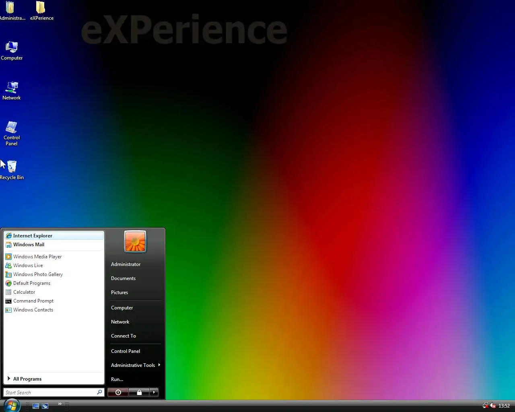Open Command Prompt from the Start menu

click(x=54, y=301)
